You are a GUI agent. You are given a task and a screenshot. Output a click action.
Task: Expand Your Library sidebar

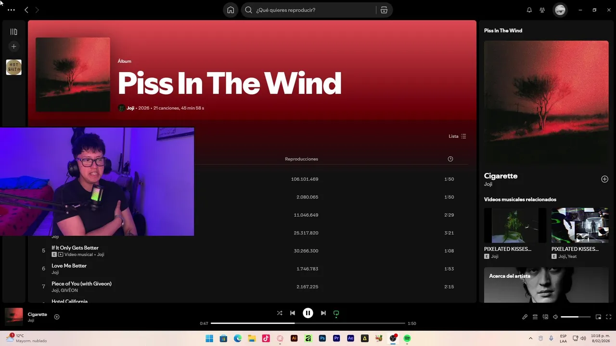click(x=13, y=32)
